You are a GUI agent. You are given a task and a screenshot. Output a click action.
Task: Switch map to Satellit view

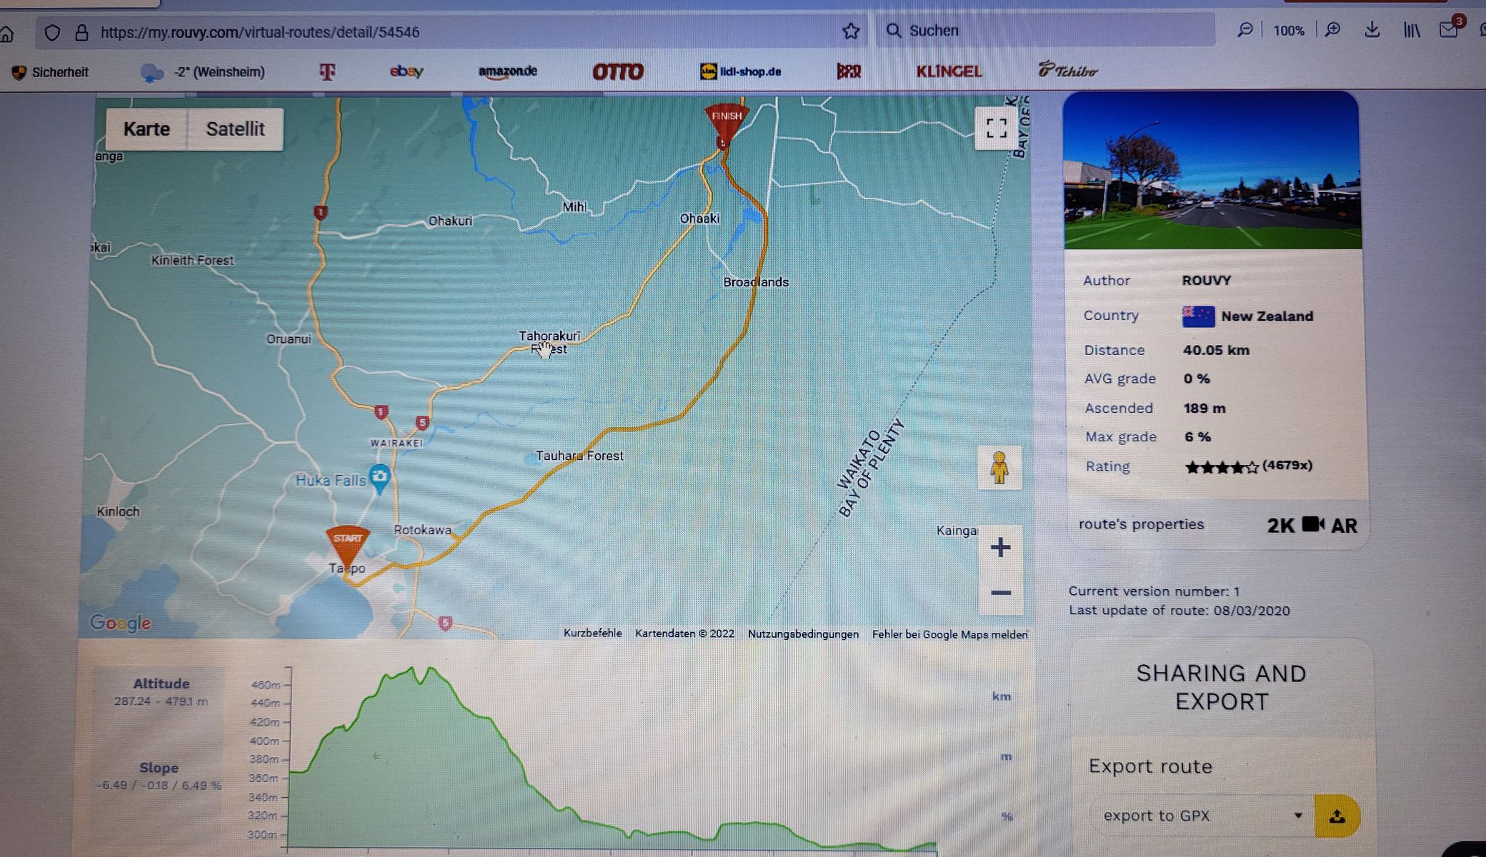(235, 129)
